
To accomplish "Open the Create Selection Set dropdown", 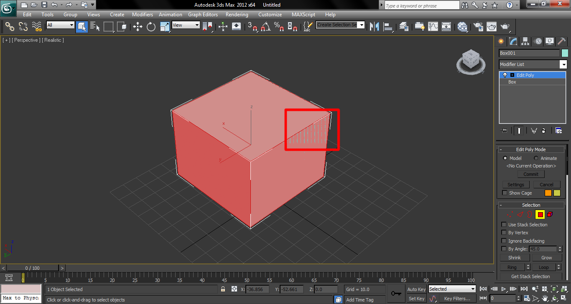I will [340, 25].
